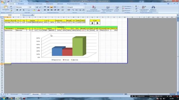Open the Команда1 sheet tab
179x100 pixels.
coord(14,94)
